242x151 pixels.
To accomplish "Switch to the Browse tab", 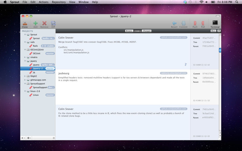I will tap(129, 31).
